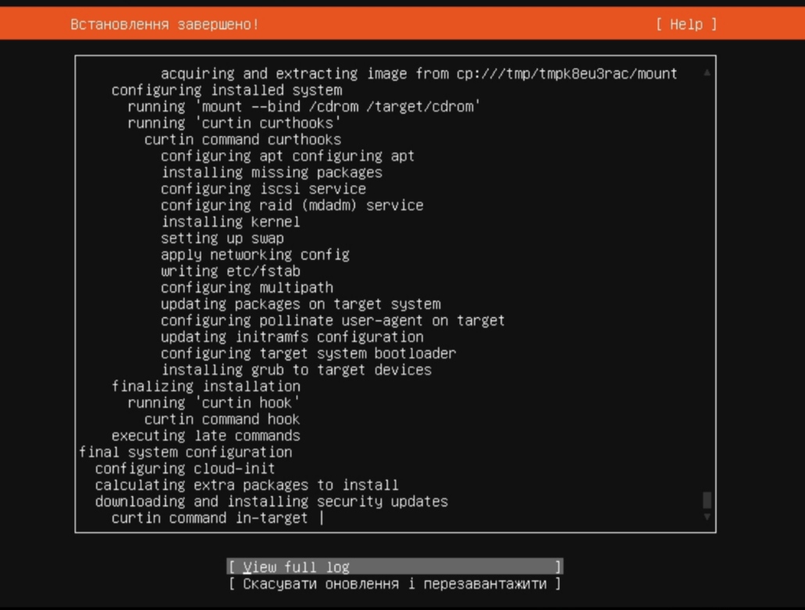Click line 'apply networking config'

(255, 254)
